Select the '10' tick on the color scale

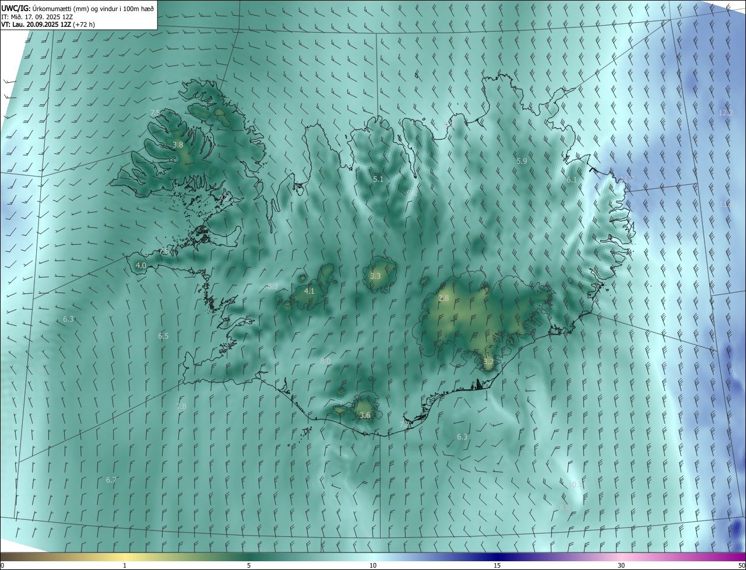point(373,565)
